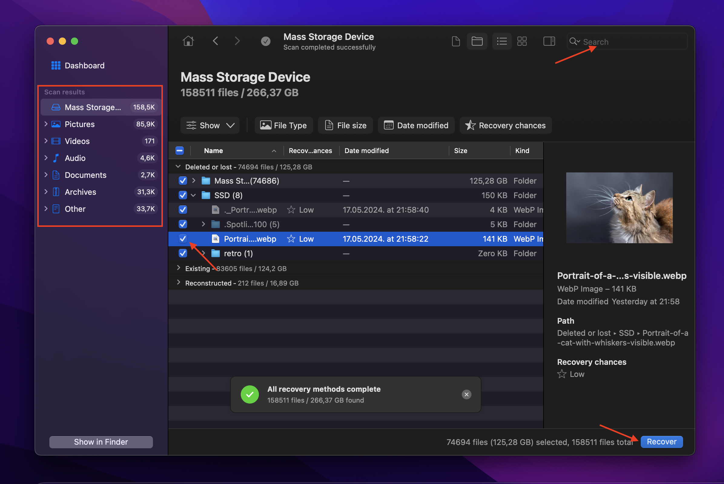Click the star icon on Portrai....webp row
724x484 pixels.
[x=291, y=239]
